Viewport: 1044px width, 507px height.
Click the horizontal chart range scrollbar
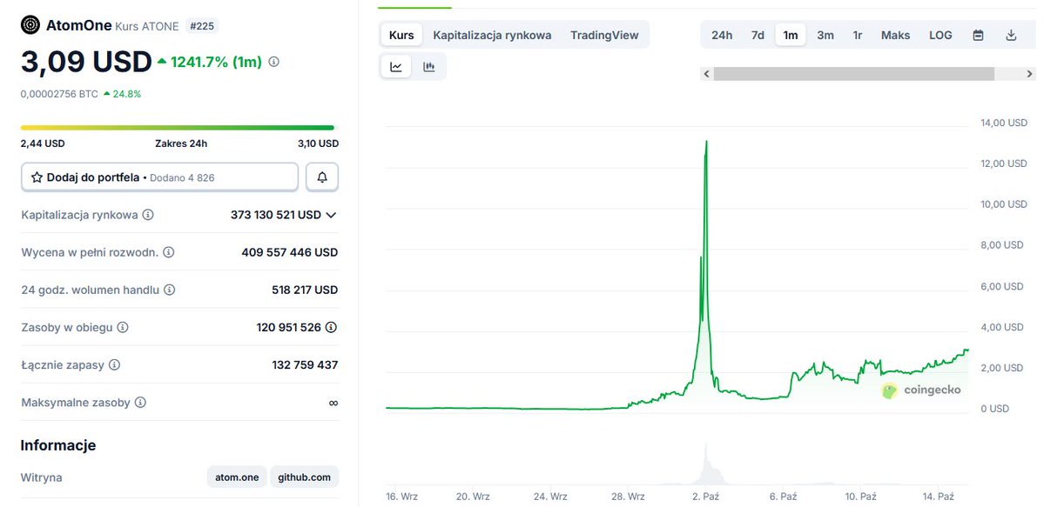click(x=853, y=74)
